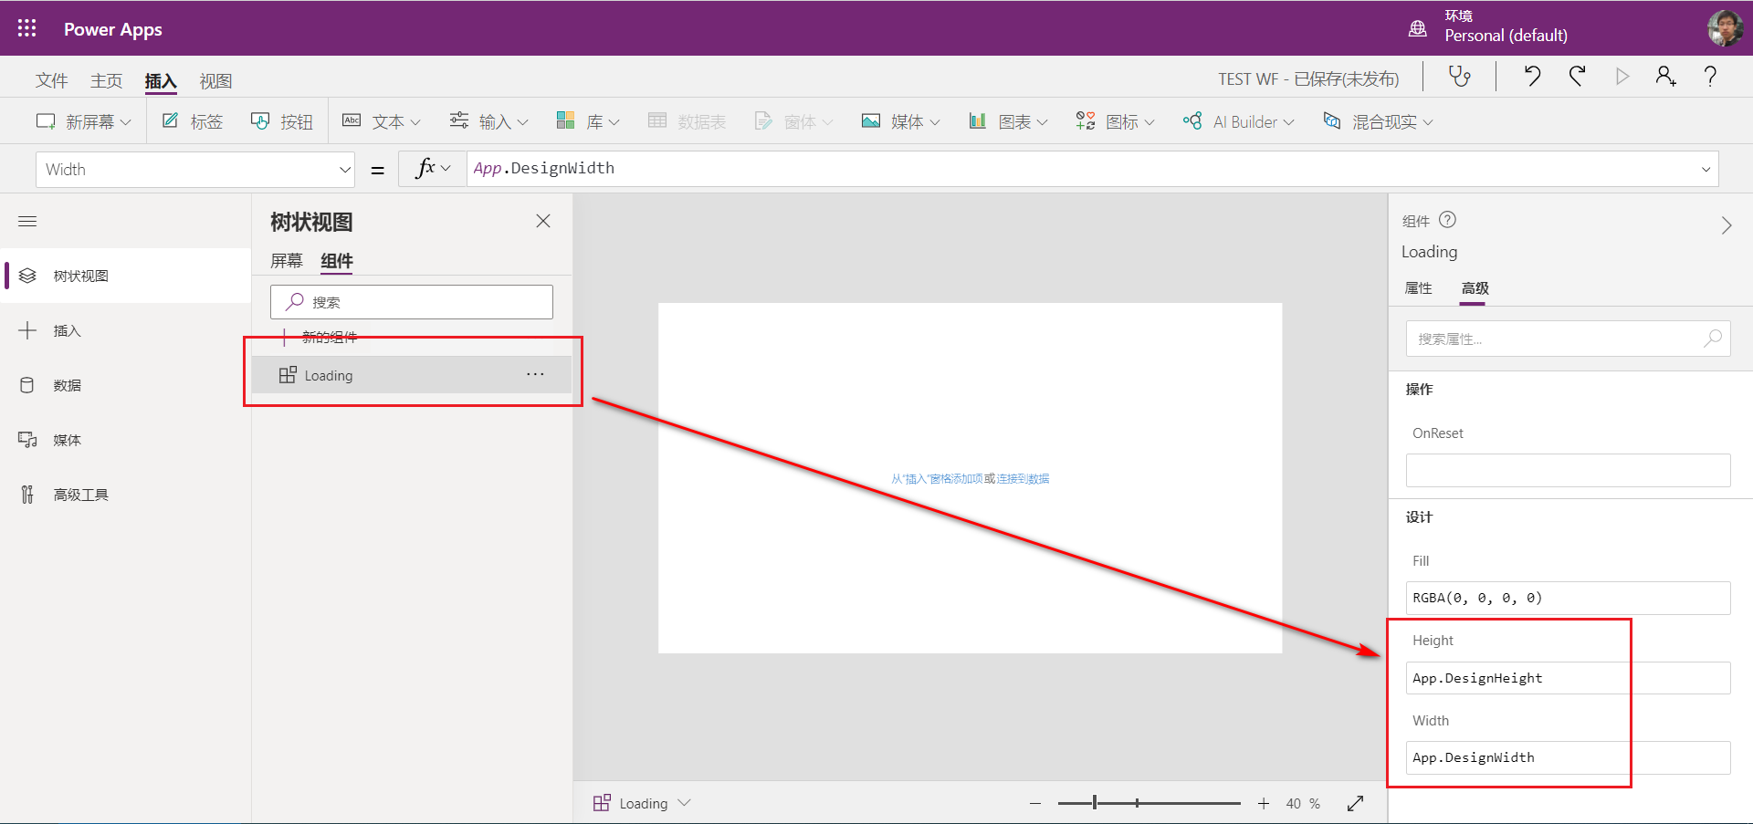The width and height of the screenshot is (1753, 824).
Task: Open the Share user icon
Action: tap(1665, 77)
